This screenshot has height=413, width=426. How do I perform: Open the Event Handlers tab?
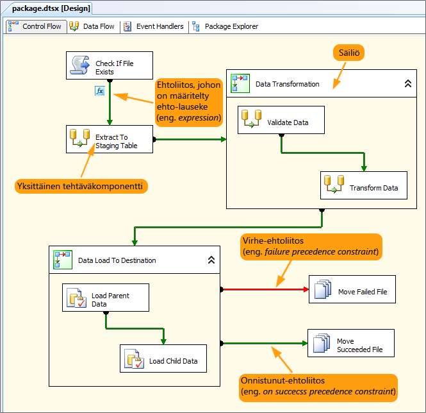point(154,26)
